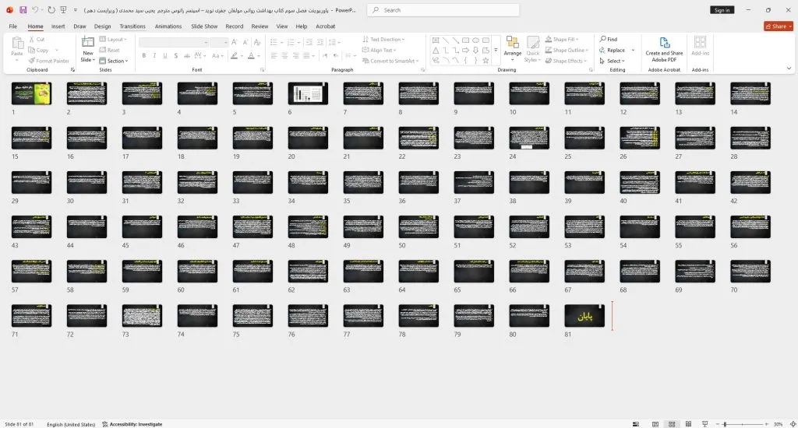Click the Share button

(x=779, y=26)
